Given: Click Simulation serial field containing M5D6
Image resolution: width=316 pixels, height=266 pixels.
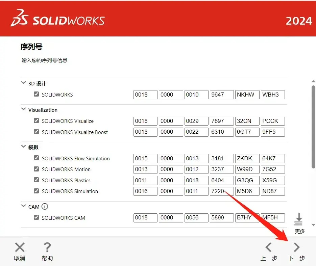Looking at the screenshot, I should click(247, 191).
